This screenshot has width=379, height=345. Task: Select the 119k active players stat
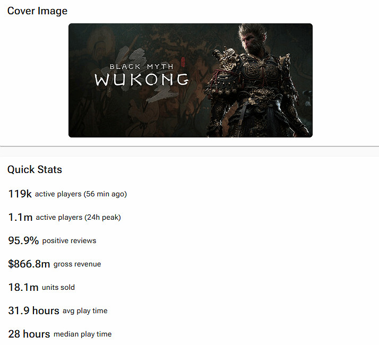point(20,194)
